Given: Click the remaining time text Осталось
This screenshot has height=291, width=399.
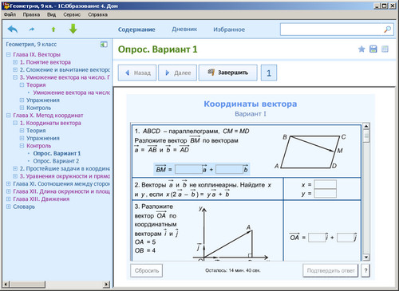Looking at the screenshot, I should [x=233, y=270].
